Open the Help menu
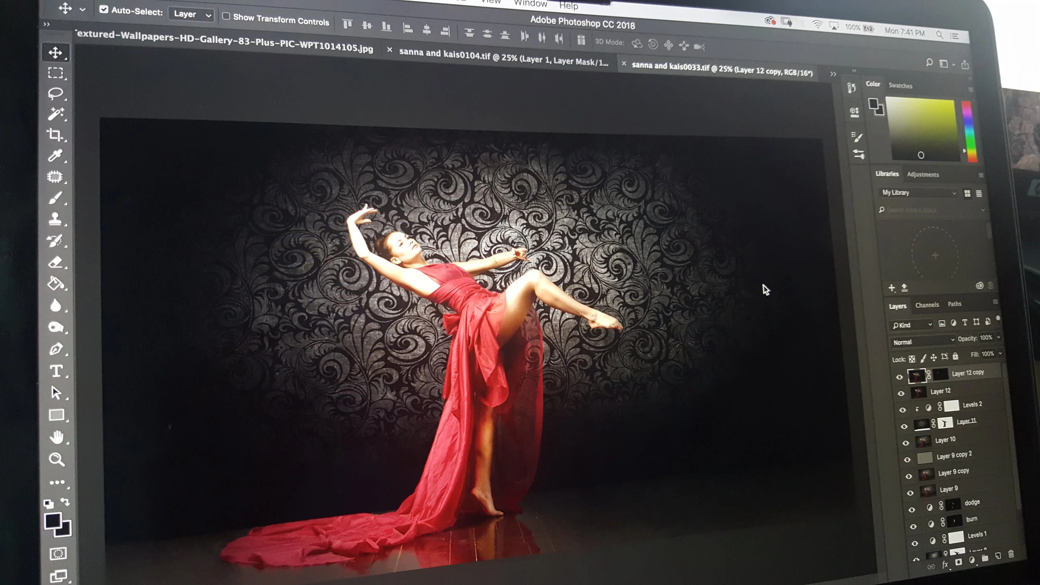 click(568, 5)
